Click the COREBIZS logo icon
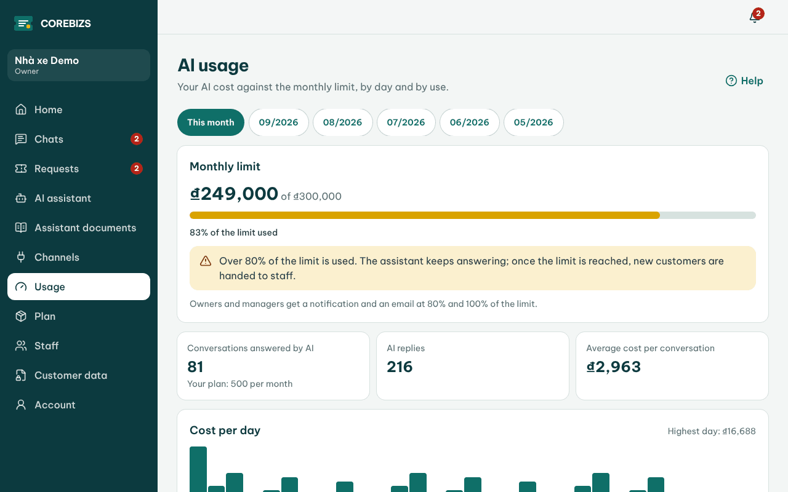The height and width of the screenshot is (492, 788). click(23, 23)
